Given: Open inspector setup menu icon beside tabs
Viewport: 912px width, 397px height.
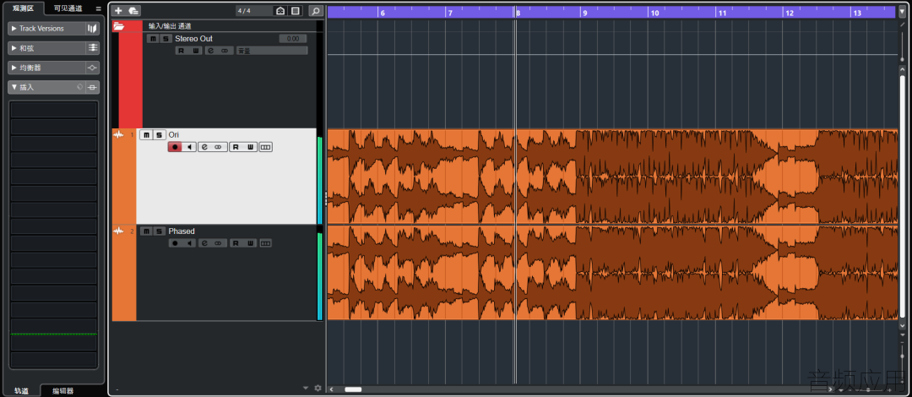Looking at the screenshot, I should coord(98,8).
